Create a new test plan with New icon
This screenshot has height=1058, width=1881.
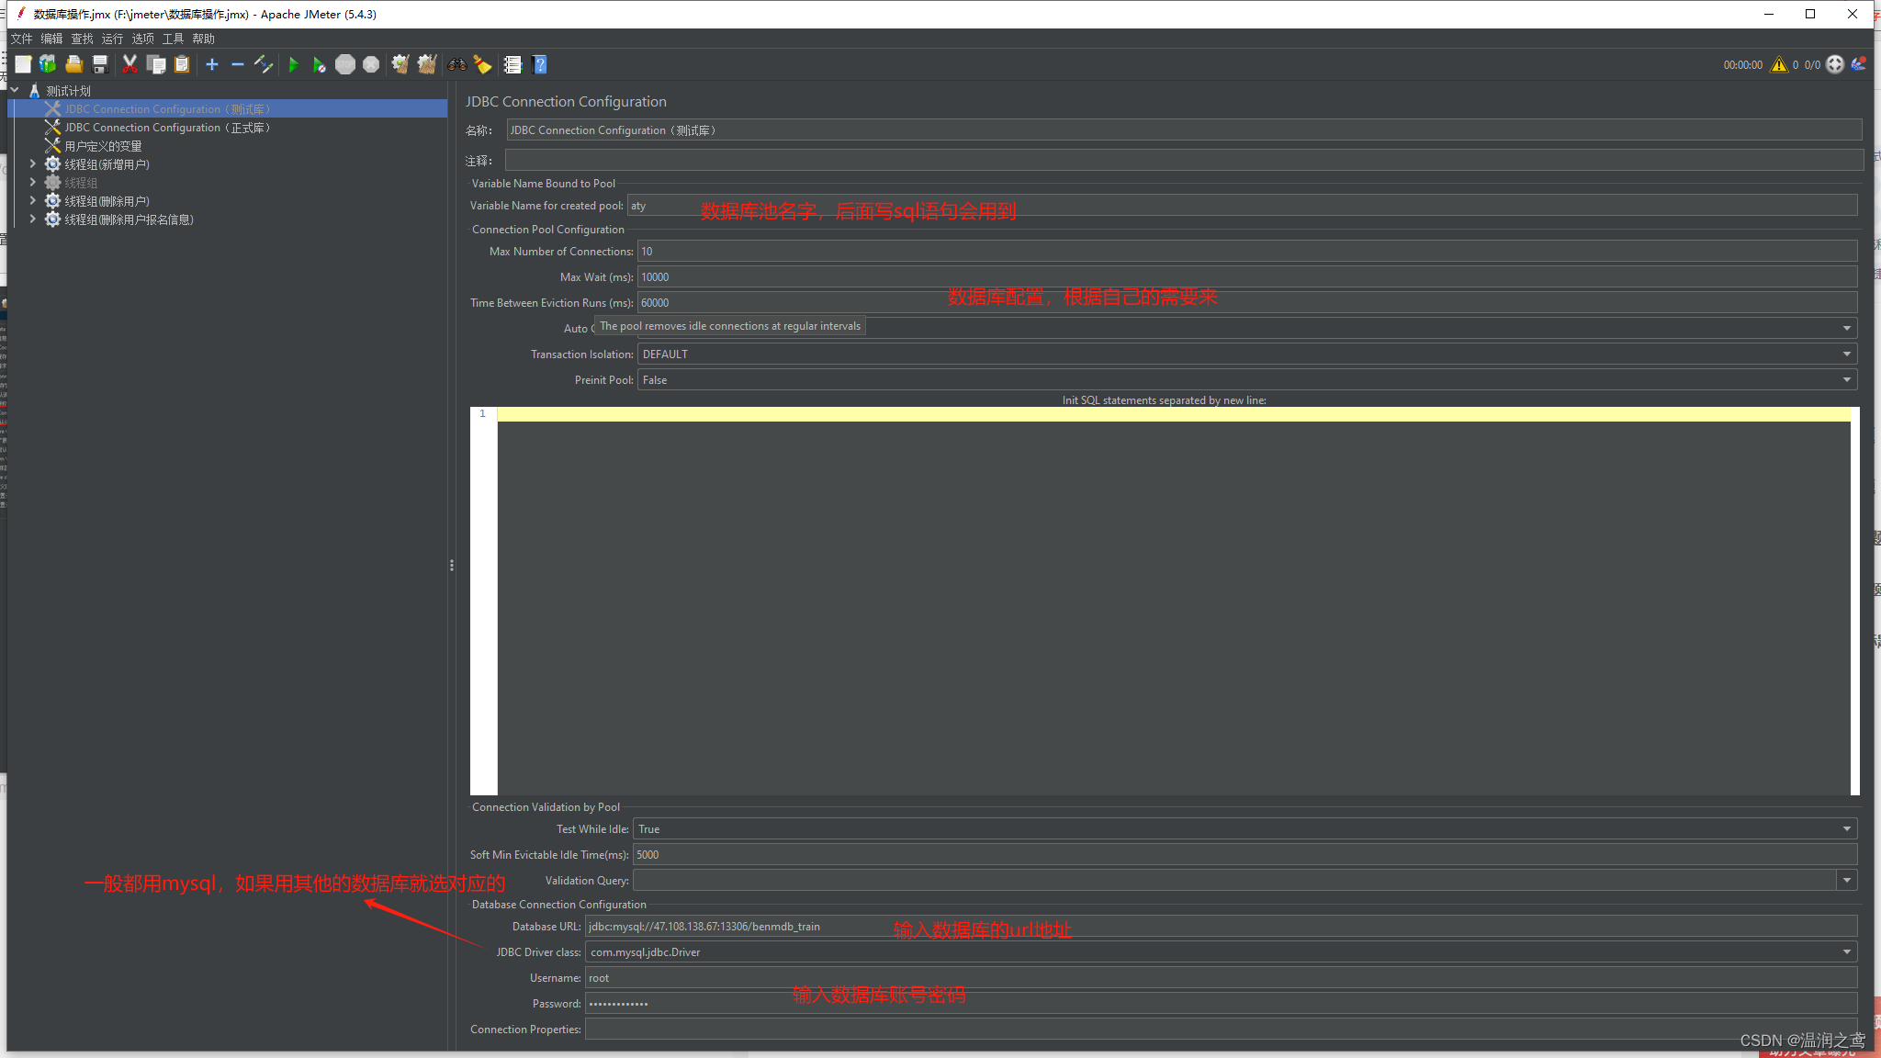[23, 64]
